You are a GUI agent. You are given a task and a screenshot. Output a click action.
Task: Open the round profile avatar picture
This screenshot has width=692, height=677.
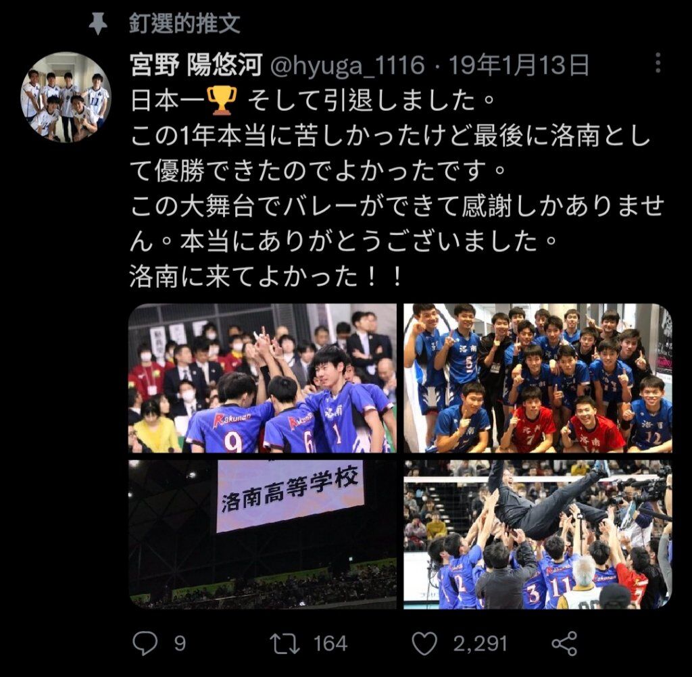pyautogui.click(x=66, y=97)
